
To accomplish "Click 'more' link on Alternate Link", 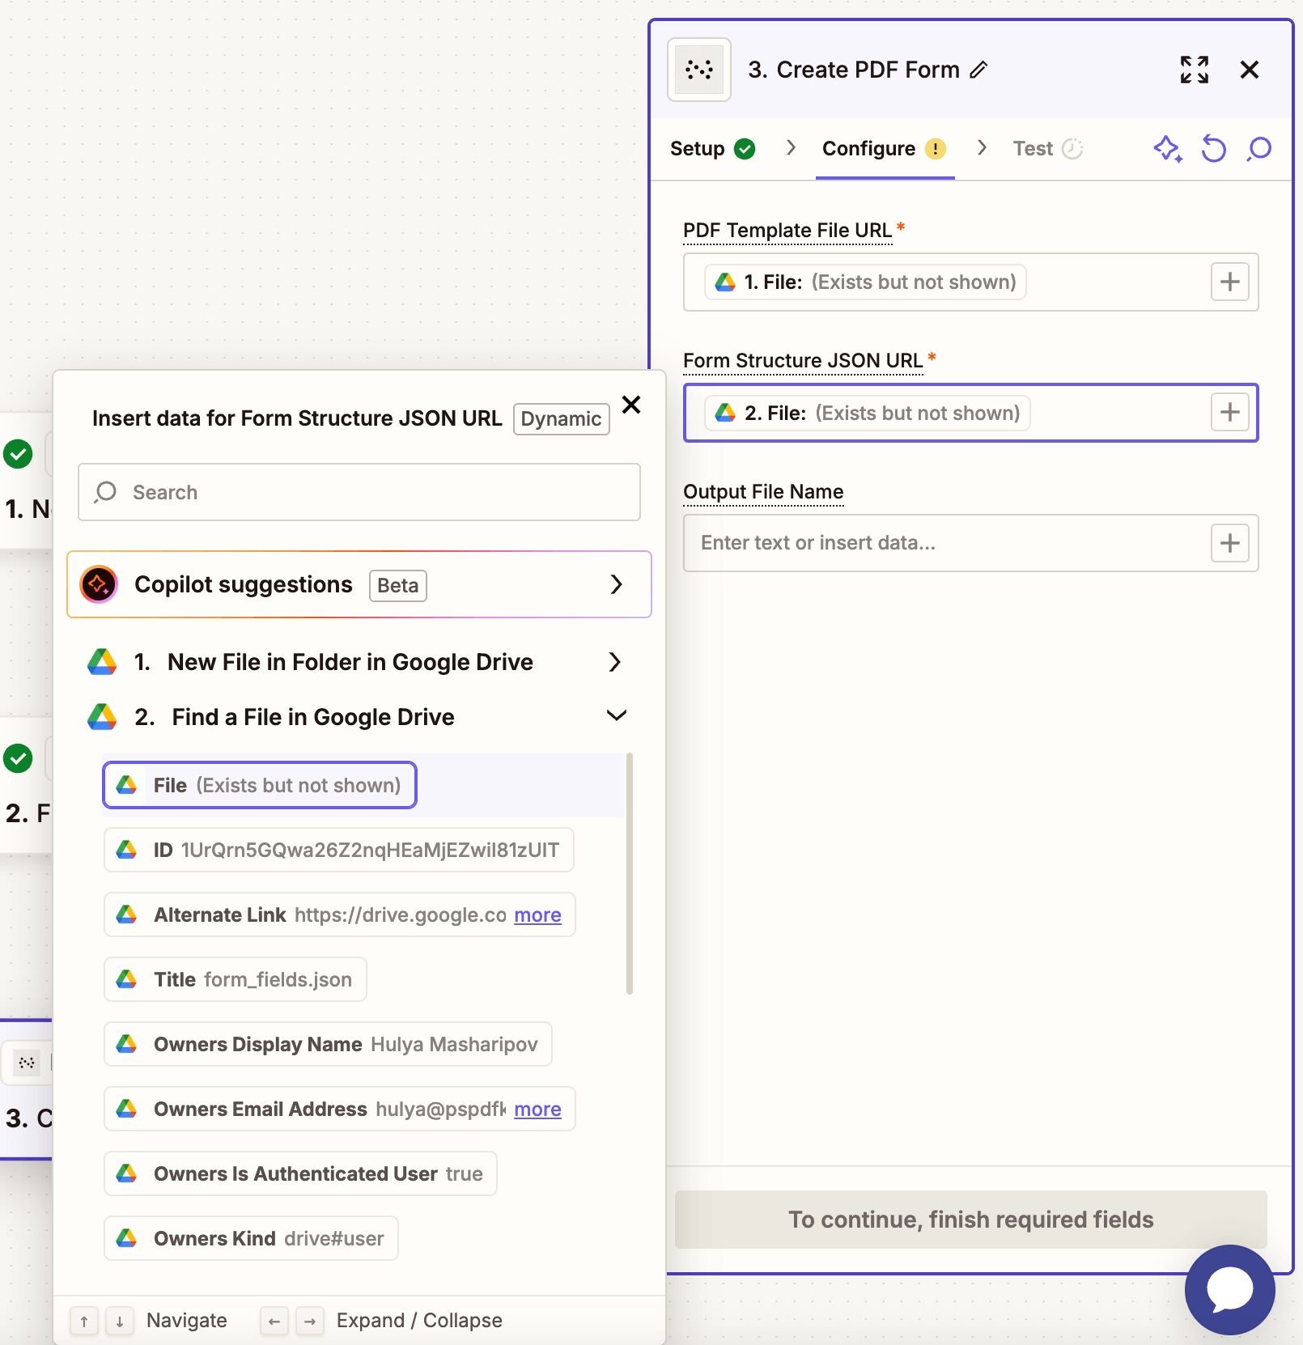I will point(537,915).
